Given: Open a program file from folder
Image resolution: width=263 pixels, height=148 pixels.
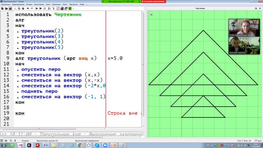Looking at the screenshot, I should click(x=6, y=9).
